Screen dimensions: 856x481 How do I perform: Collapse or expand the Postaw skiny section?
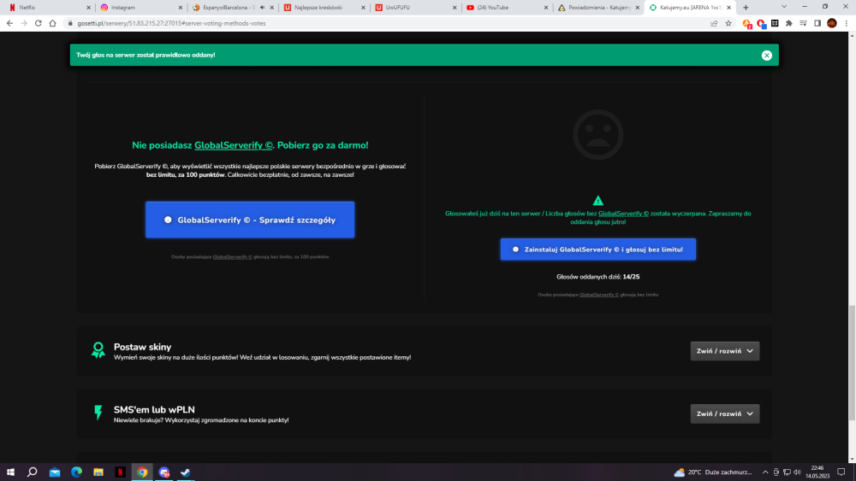point(724,351)
